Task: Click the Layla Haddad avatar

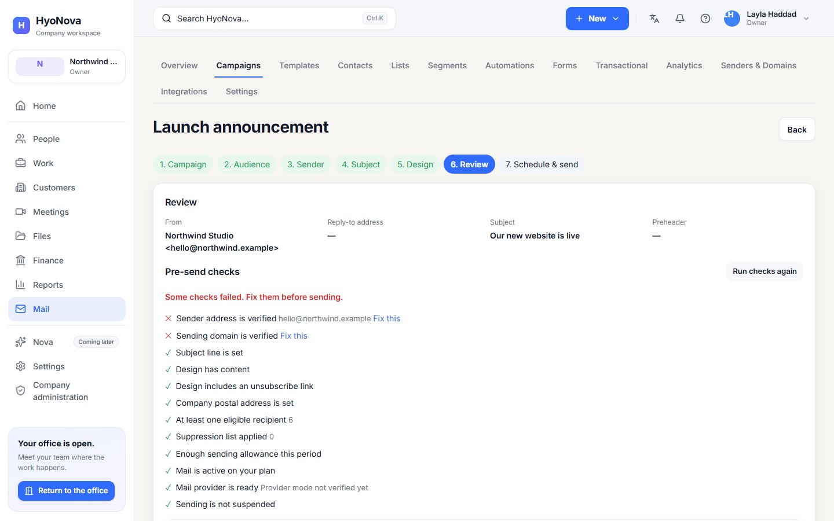Action: click(x=732, y=19)
